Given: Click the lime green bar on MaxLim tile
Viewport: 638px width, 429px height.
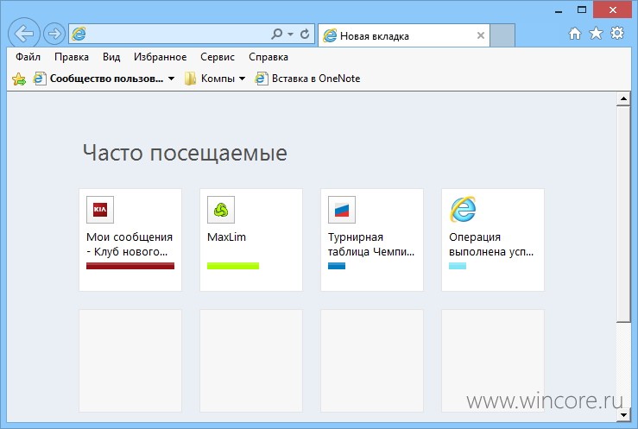Looking at the screenshot, I should tap(233, 266).
